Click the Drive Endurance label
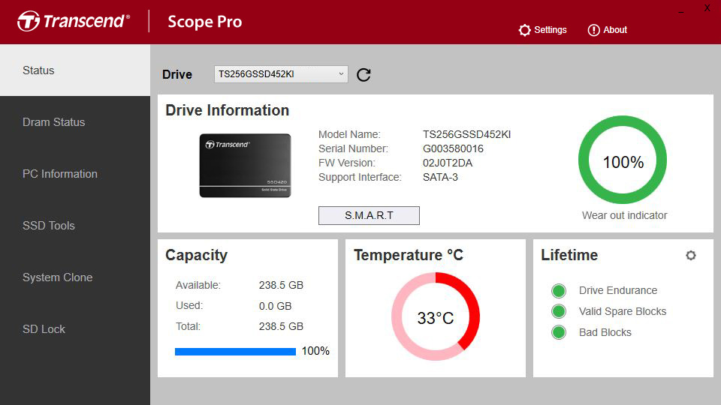 point(618,291)
